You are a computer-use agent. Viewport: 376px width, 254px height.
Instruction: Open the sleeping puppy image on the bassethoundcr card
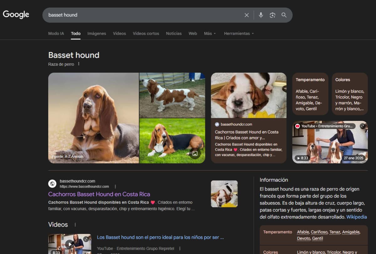click(x=248, y=95)
